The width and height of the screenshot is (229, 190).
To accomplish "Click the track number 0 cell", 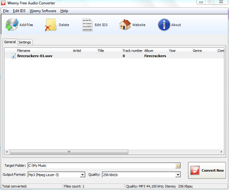I will 124,56.
